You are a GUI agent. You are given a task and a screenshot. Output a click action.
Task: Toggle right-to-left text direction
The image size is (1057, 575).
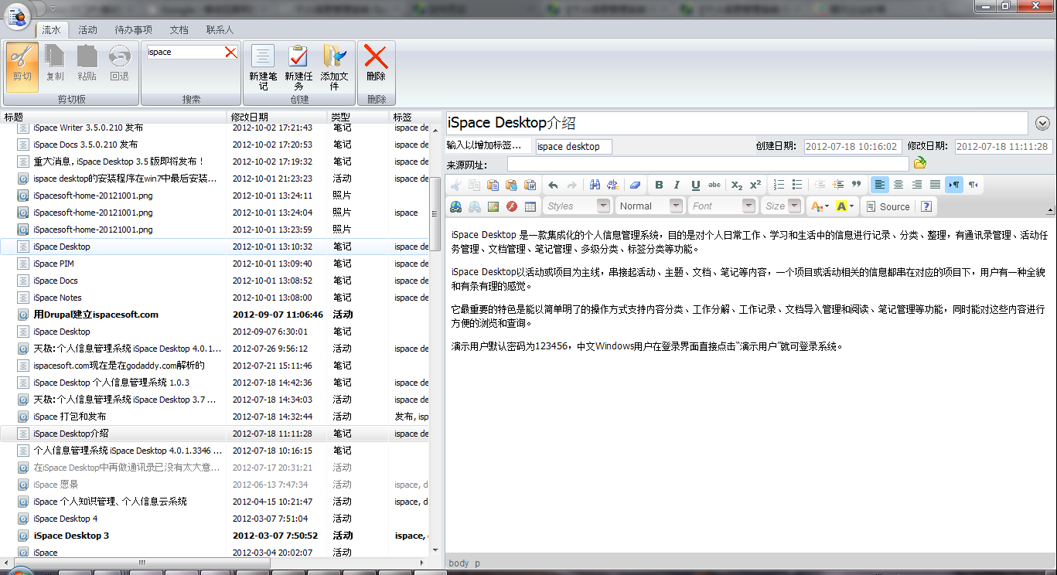pyautogui.click(x=973, y=185)
